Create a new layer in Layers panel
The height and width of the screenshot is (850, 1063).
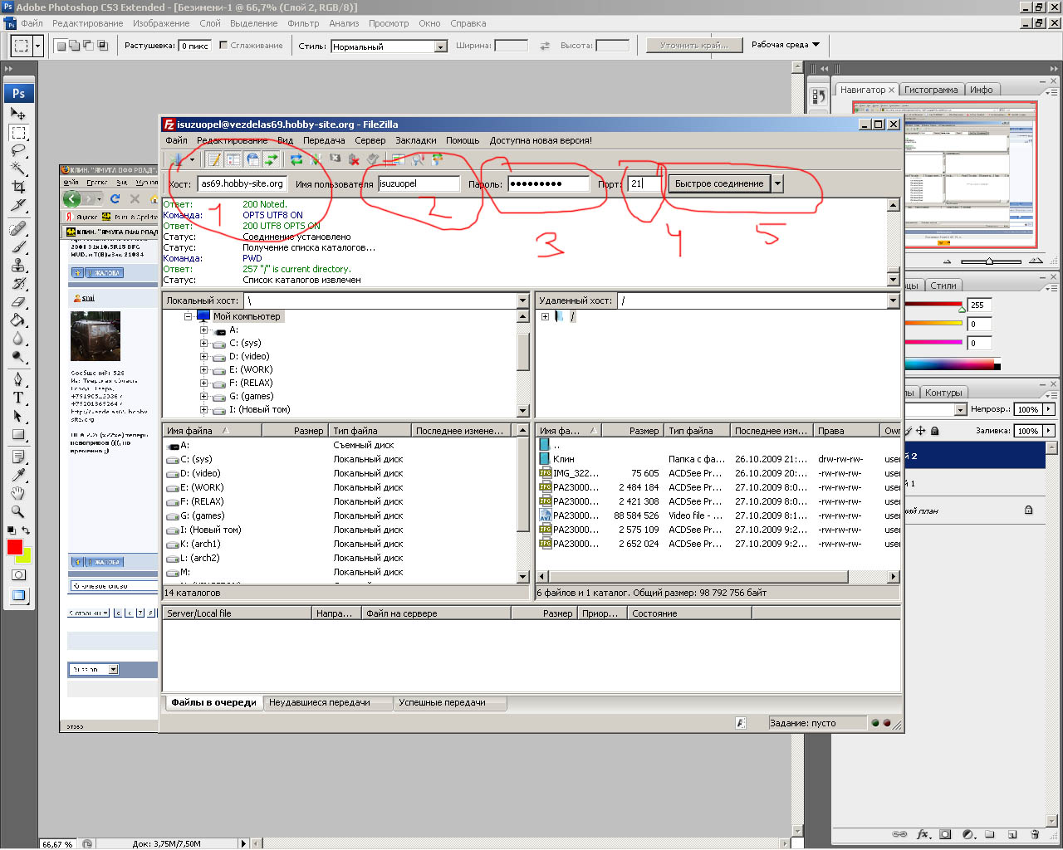(x=1012, y=834)
